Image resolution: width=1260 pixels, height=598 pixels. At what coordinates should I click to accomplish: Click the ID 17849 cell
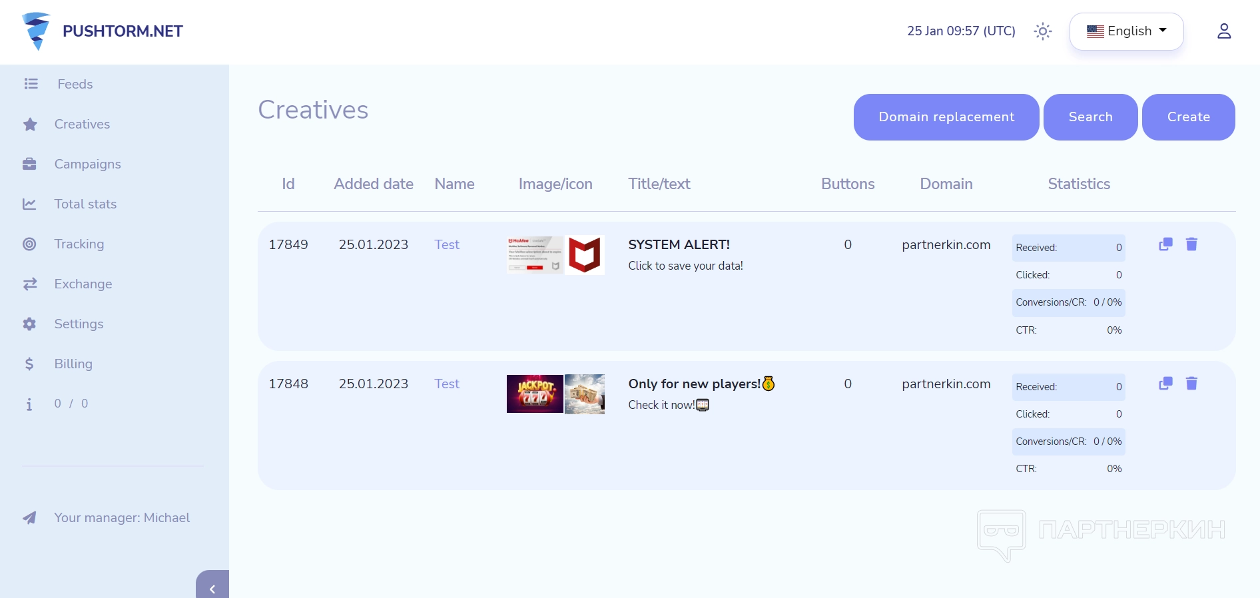pos(288,244)
